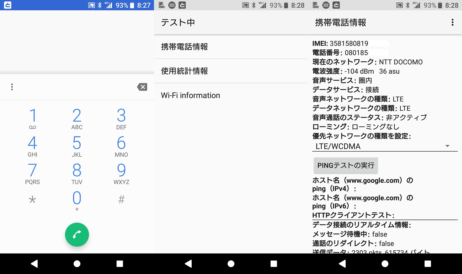This screenshot has height=274, width=462.
Task: Tap the home button under the テスト中 screen
Action: click(x=231, y=264)
